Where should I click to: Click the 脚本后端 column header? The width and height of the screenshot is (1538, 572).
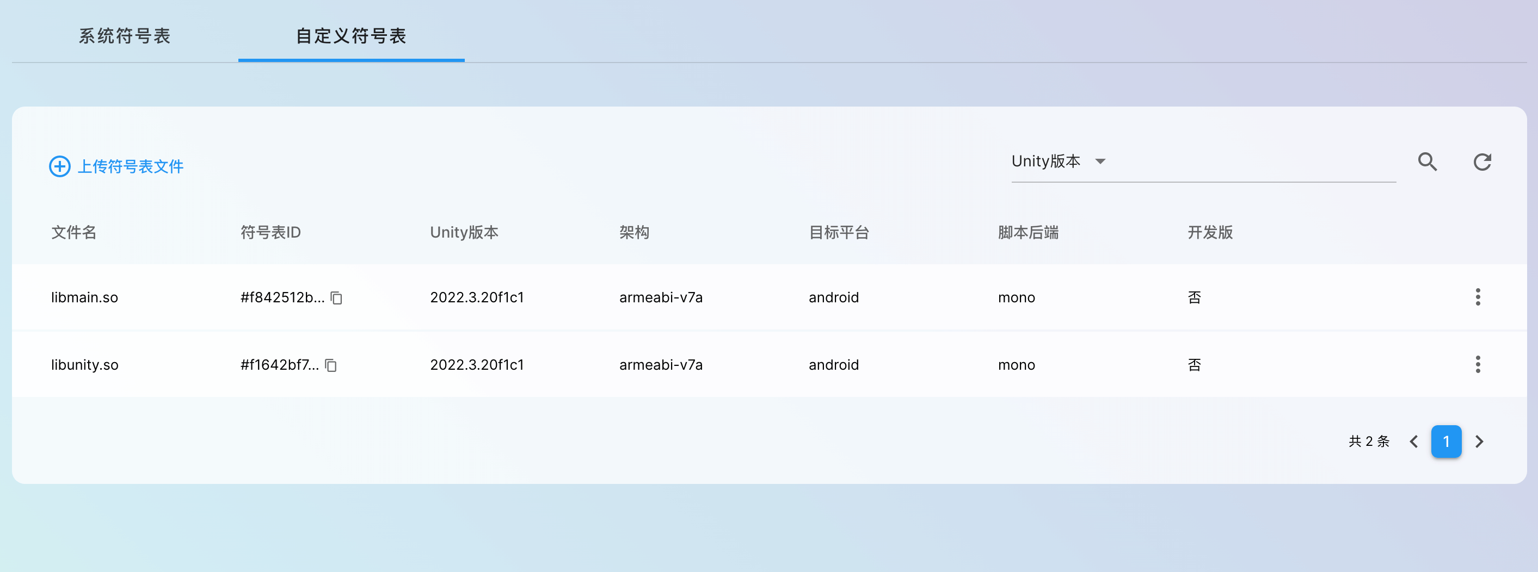[x=1028, y=232]
